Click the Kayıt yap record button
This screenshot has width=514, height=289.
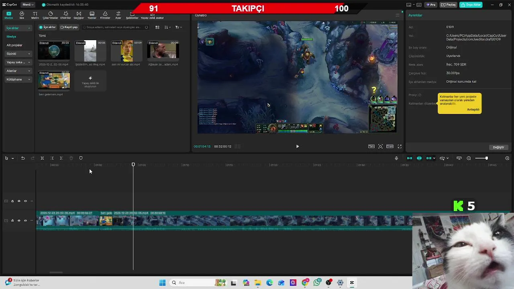click(69, 27)
